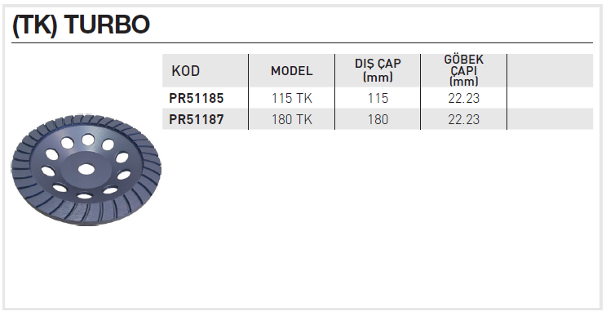Viewport: 606px width, 316px height.
Task: Click the empty last cell of PR51187 row
Action: click(x=550, y=119)
